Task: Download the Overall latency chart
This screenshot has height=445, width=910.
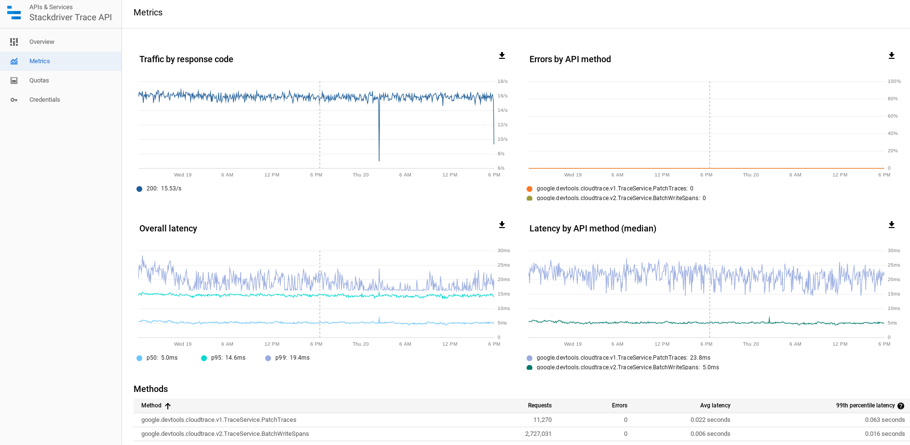Action: coord(502,225)
